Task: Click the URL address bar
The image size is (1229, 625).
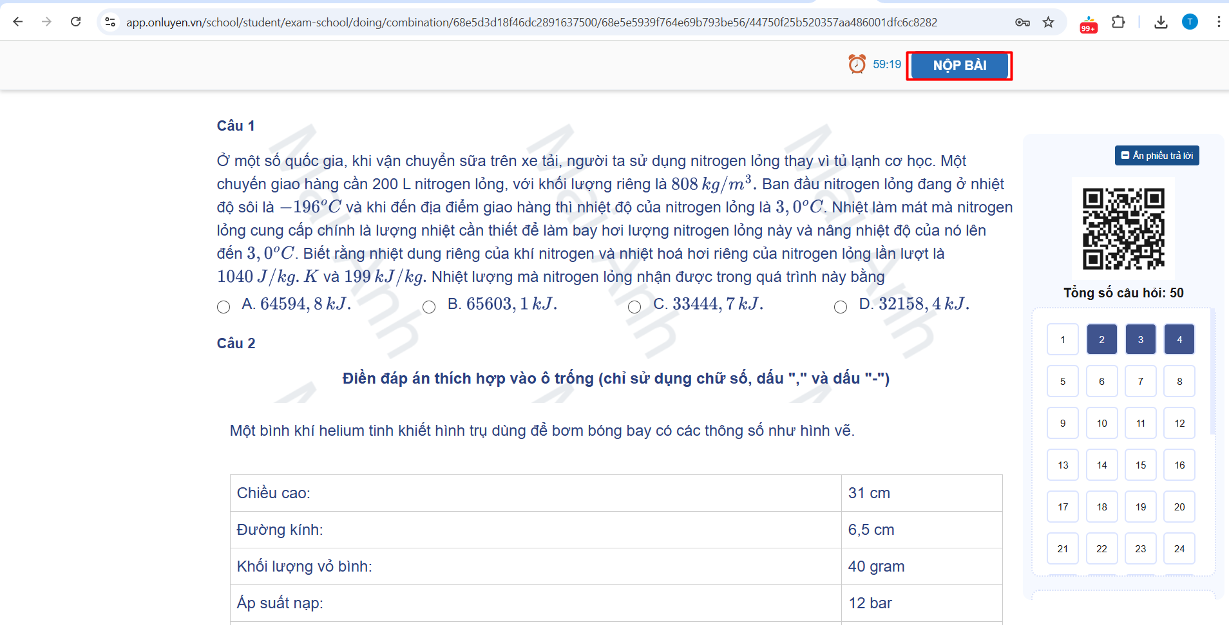Action: tap(531, 23)
